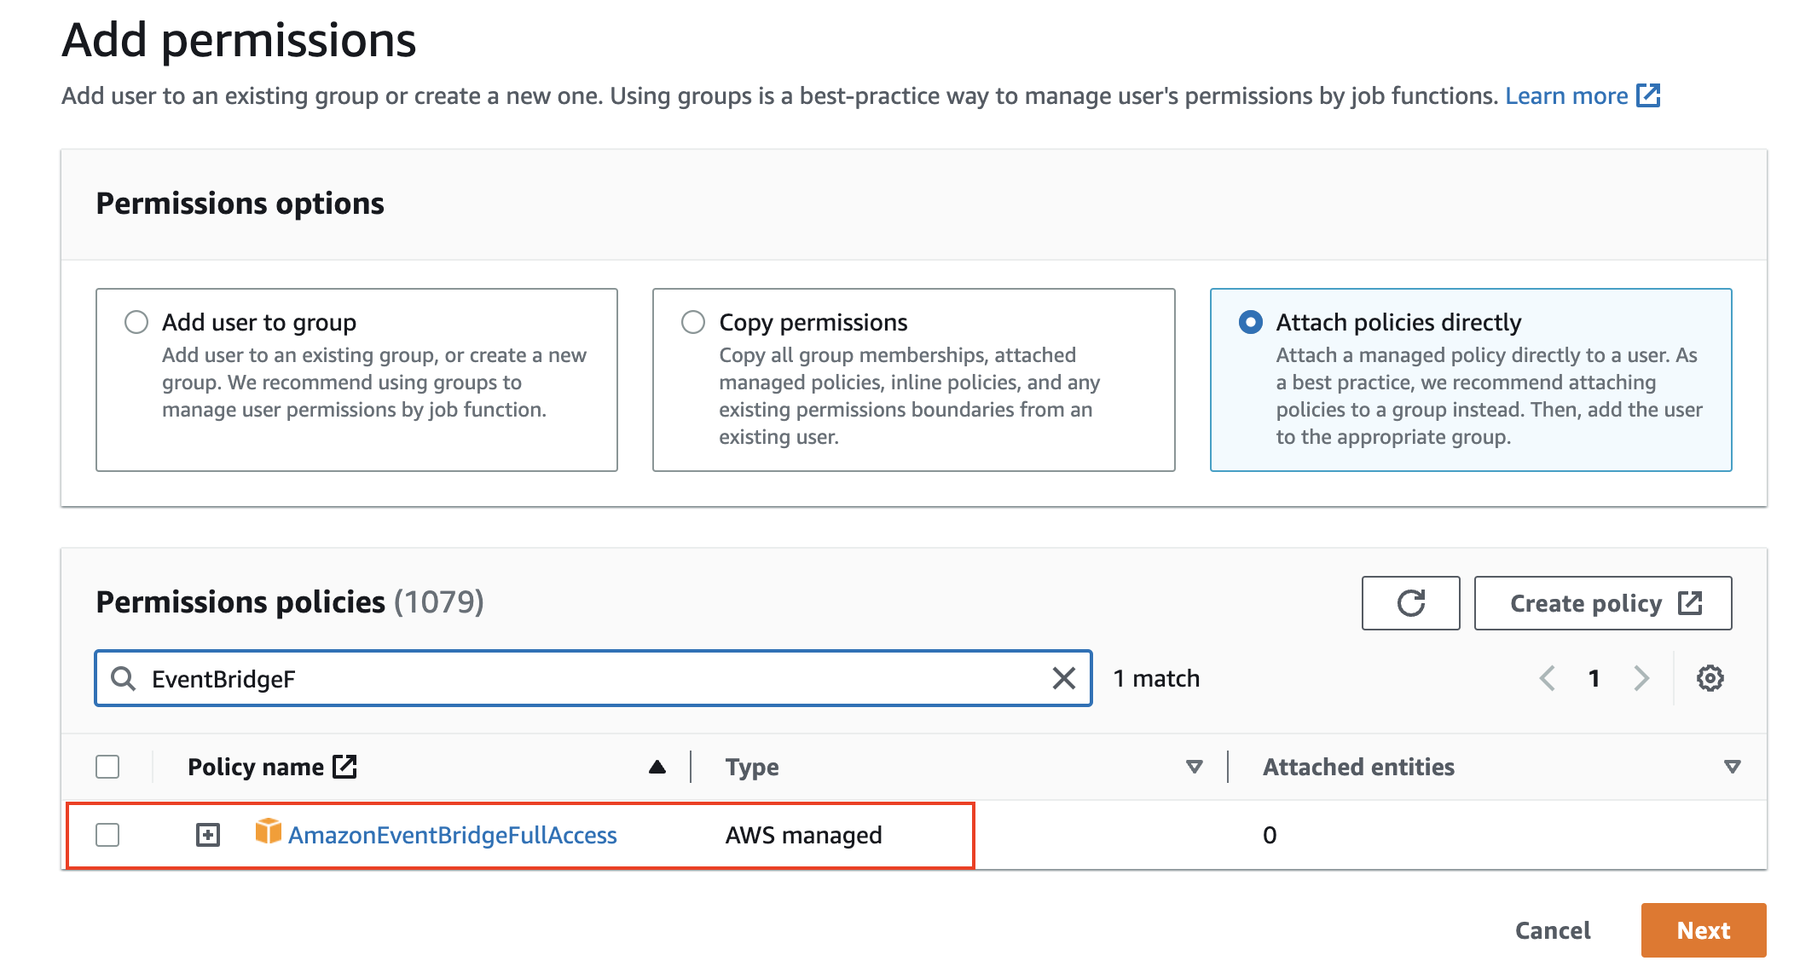This screenshot has width=1794, height=978.
Task: Open the Type column filter dropdown
Action: (x=1194, y=767)
